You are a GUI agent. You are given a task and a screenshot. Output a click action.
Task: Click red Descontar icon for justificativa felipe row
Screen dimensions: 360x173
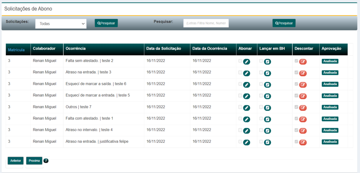[x=303, y=142]
